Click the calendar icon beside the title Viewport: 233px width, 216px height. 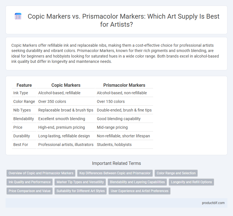[18, 16]
